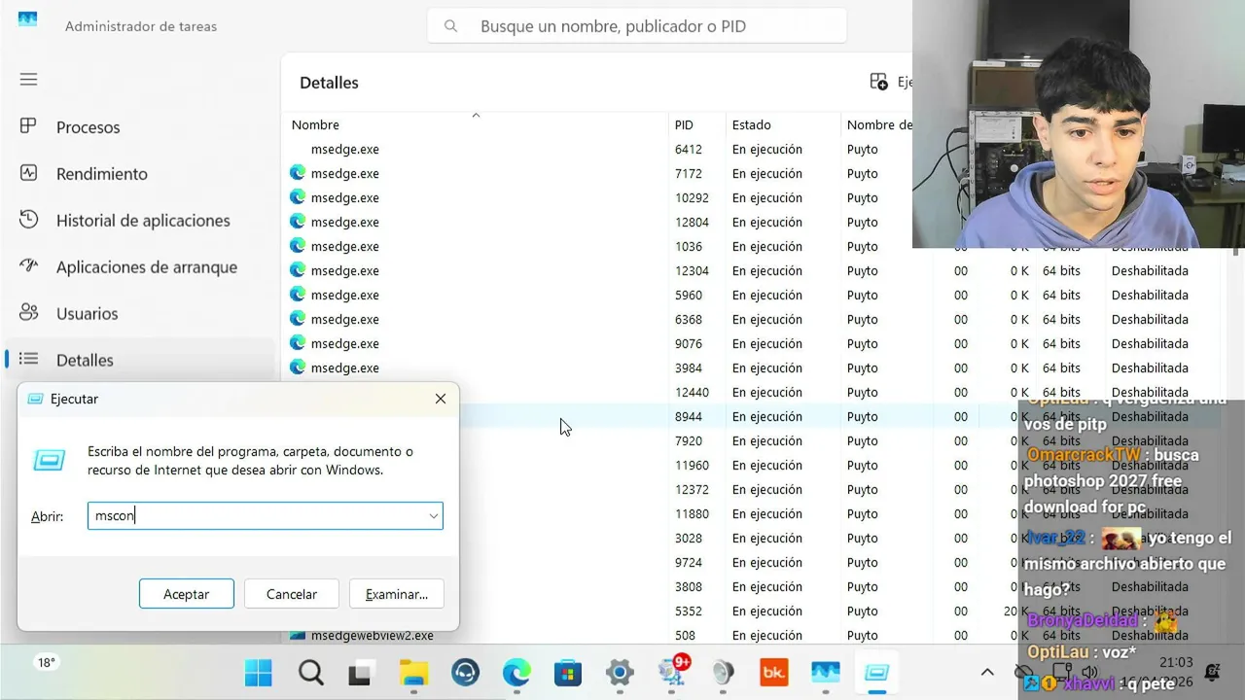Show hidden system tray icons
The height and width of the screenshot is (700, 1245).
pyautogui.click(x=987, y=672)
